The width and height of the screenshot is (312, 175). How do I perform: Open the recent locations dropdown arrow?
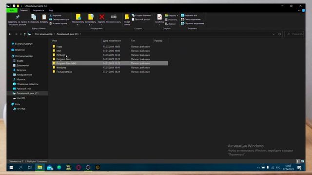click(20, 34)
